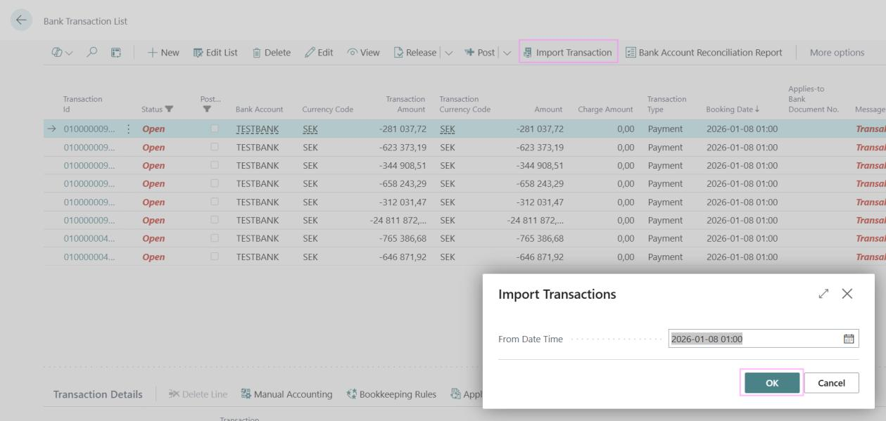Click the Delete trash action
This screenshot has width=886, height=421.
point(271,53)
